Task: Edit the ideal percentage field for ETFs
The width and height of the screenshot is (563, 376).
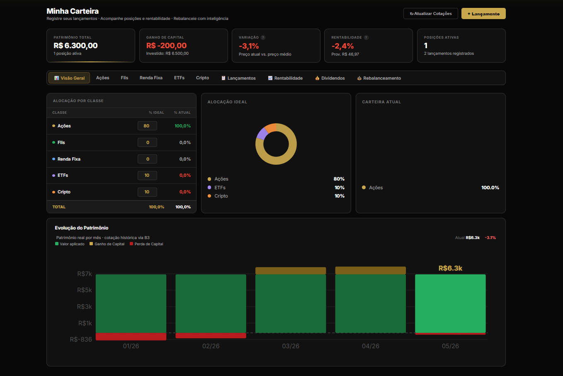Action: (147, 175)
